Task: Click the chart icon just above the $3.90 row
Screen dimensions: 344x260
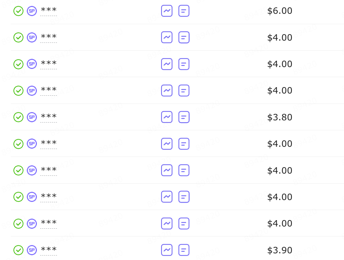Action: click(167, 223)
